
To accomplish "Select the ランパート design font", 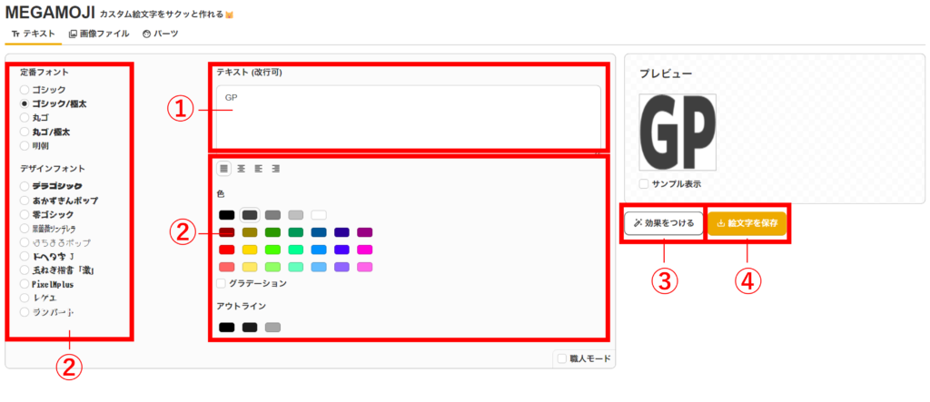I will click(x=47, y=312).
